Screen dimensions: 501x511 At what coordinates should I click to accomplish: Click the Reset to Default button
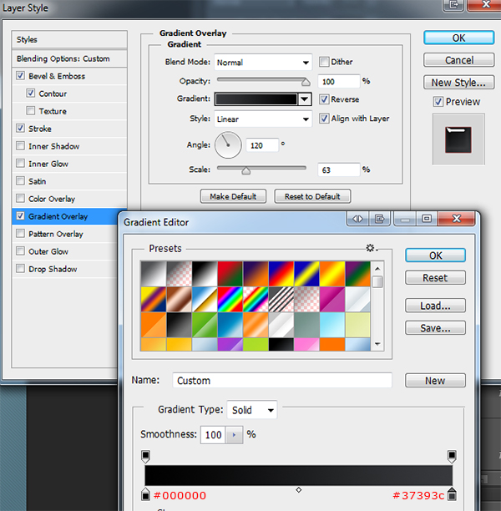coord(312,196)
